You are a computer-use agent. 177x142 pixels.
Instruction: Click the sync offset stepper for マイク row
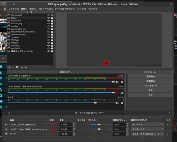[x=127, y=134]
